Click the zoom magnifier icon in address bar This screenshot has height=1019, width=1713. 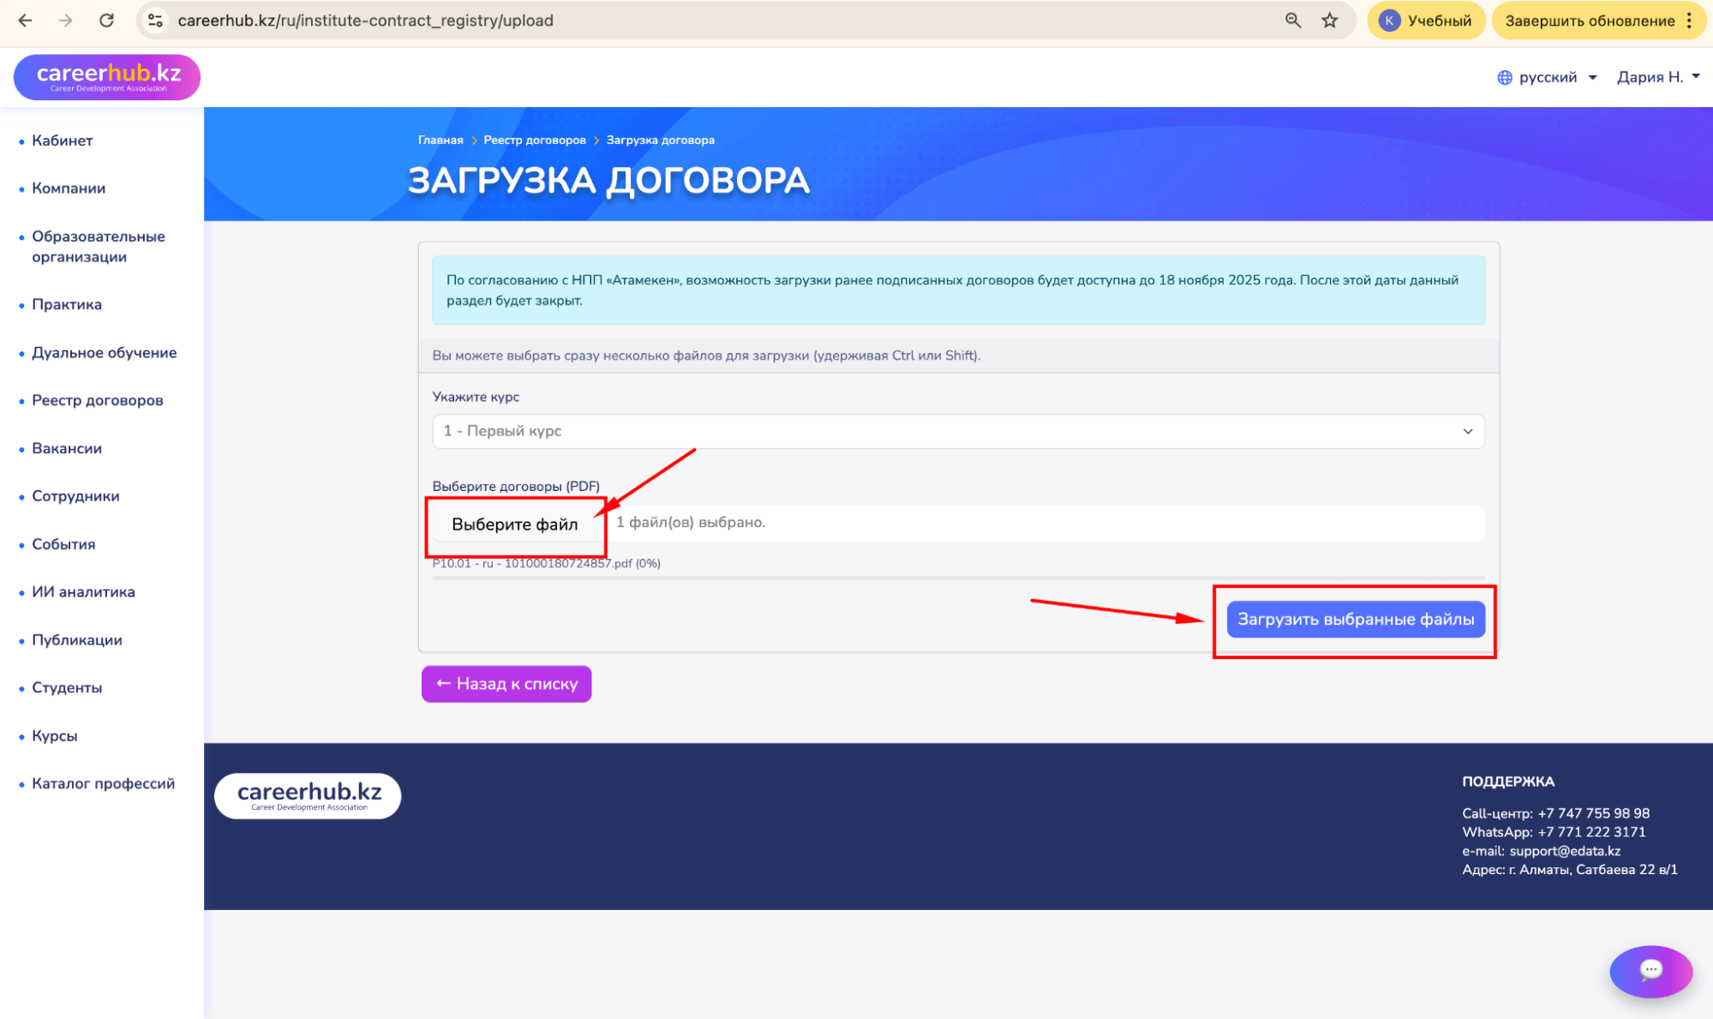(1293, 21)
